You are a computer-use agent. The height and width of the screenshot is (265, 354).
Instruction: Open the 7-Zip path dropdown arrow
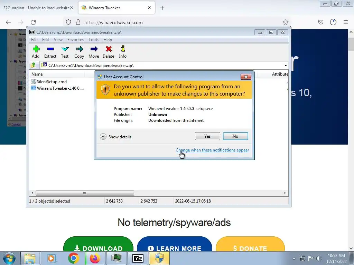click(286, 66)
